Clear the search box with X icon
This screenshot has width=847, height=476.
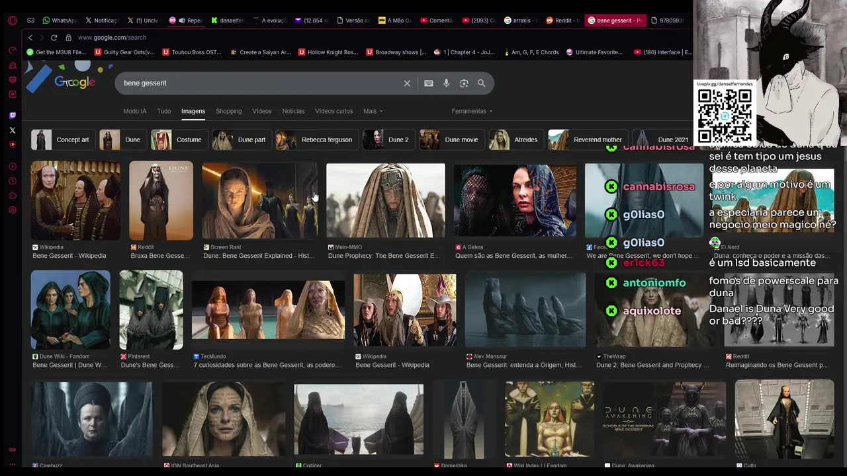coord(407,83)
